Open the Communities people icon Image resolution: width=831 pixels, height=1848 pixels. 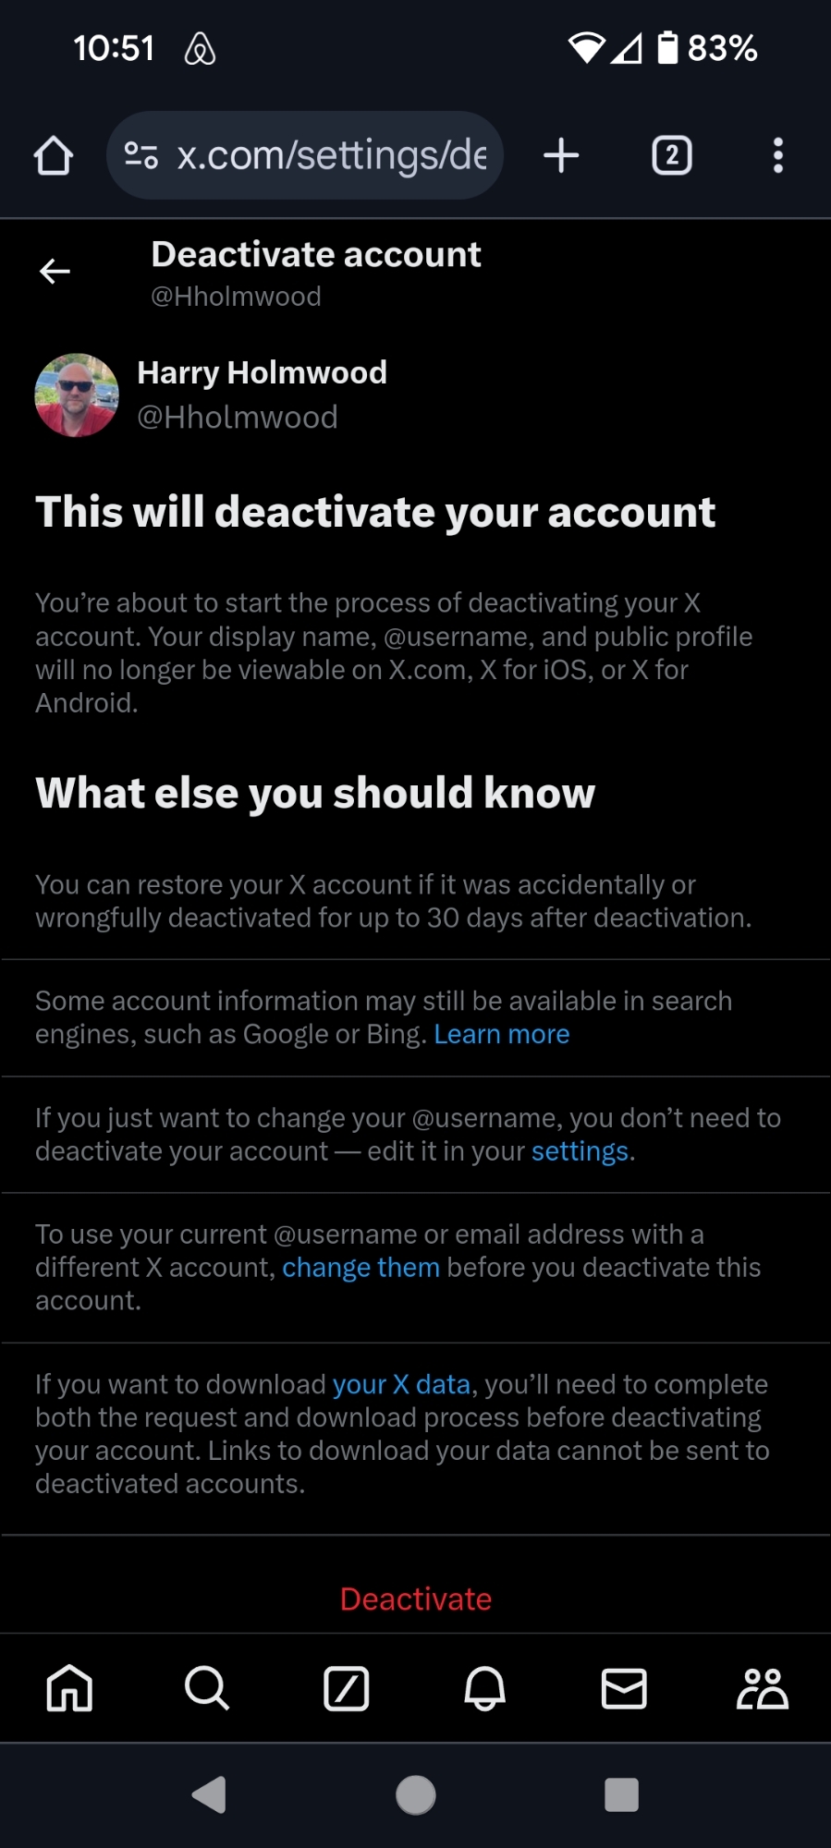(x=762, y=1688)
